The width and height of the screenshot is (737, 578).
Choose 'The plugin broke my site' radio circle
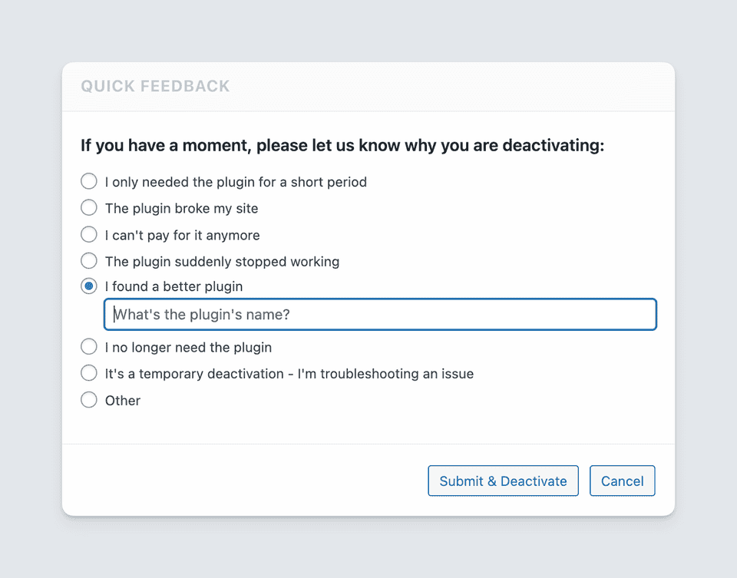(89, 208)
